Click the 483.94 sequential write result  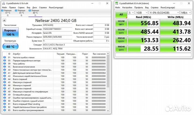point(176,23)
